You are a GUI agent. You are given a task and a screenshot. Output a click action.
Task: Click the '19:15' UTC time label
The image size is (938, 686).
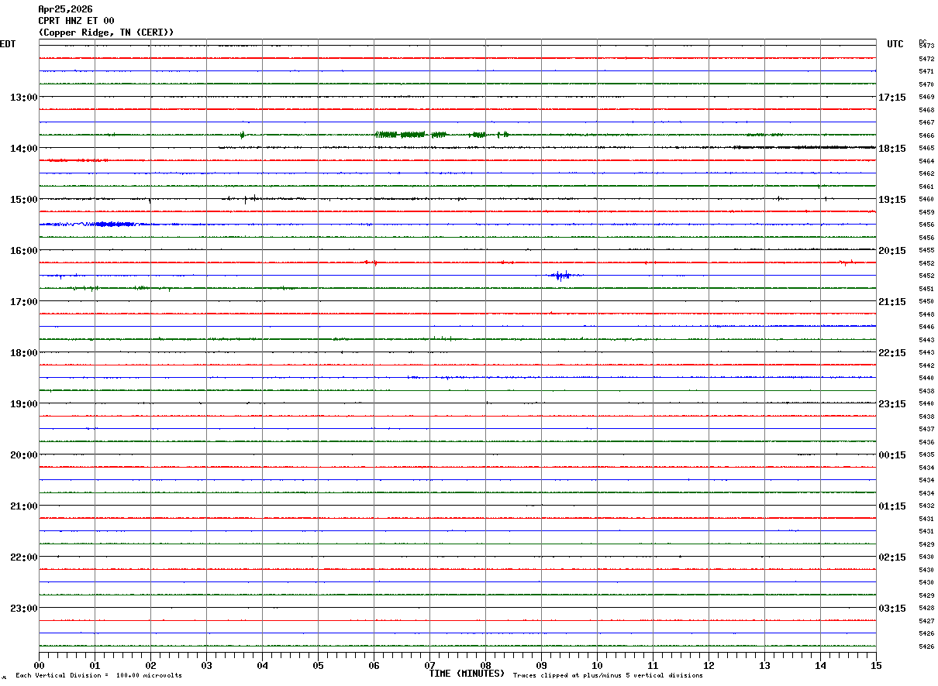tap(891, 200)
